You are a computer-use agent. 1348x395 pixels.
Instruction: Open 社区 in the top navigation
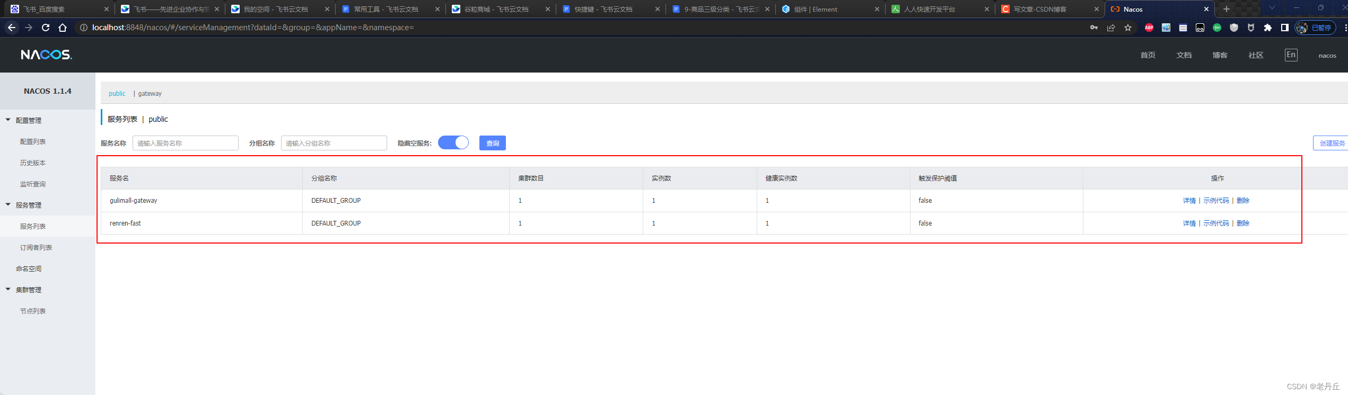(1256, 55)
